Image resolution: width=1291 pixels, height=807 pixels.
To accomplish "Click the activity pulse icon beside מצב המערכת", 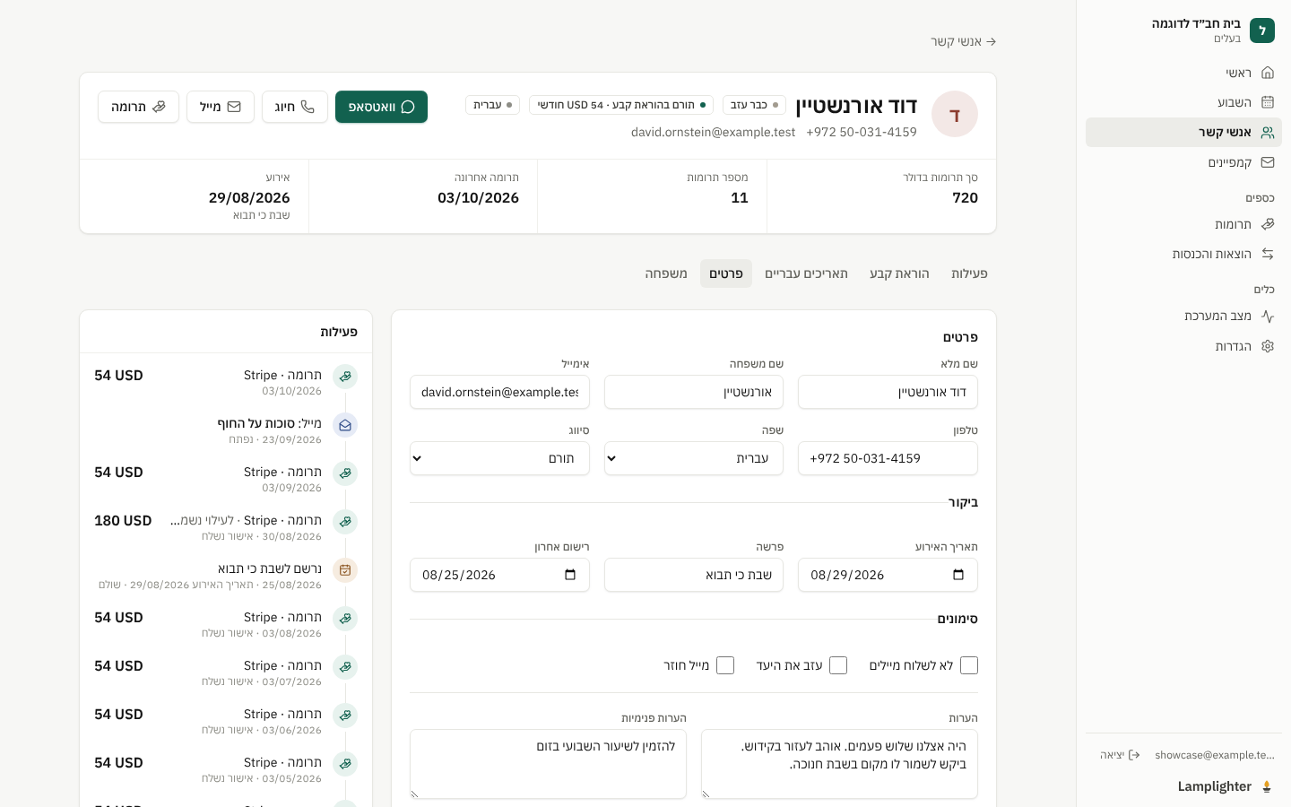I will [x=1268, y=316].
